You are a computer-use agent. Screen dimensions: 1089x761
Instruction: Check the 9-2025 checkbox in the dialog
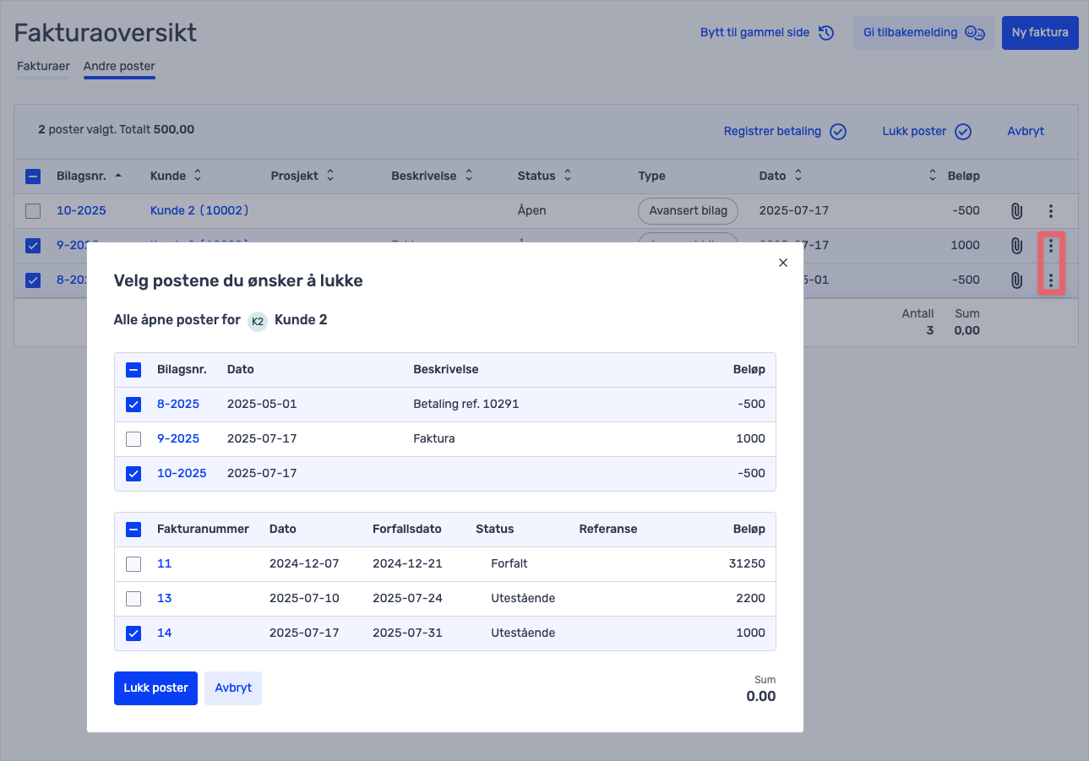pos(133,439)
